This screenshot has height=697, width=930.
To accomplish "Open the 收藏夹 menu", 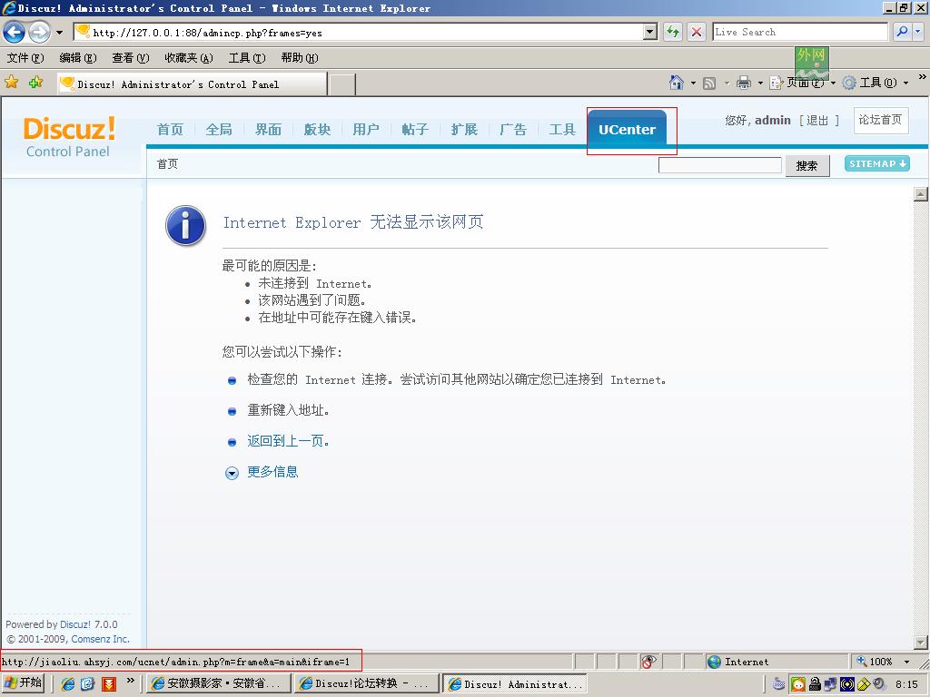I will [189, 57].
